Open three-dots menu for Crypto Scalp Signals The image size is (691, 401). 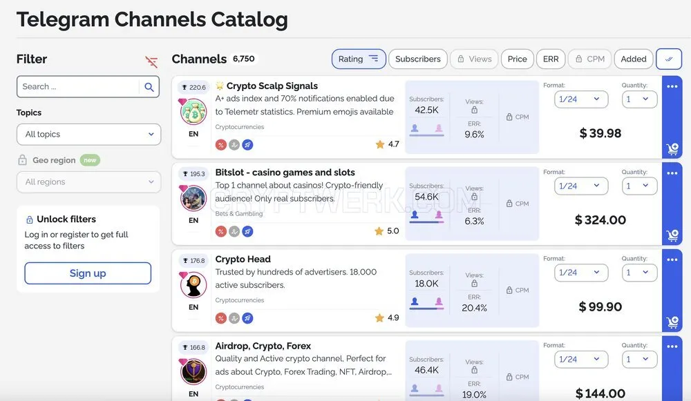pos(672,86)
